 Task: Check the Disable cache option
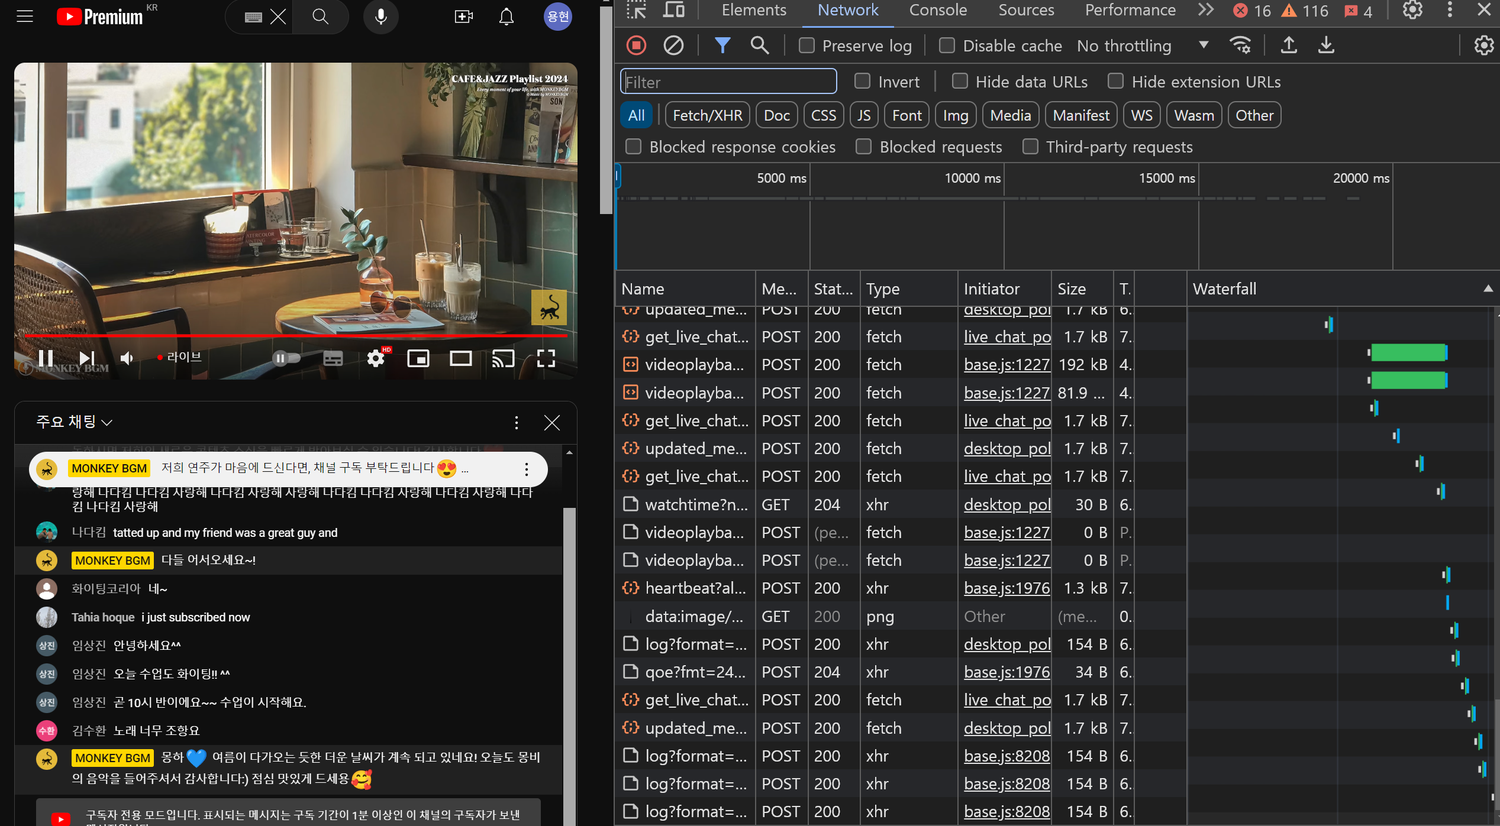click(x=947, y=46)
